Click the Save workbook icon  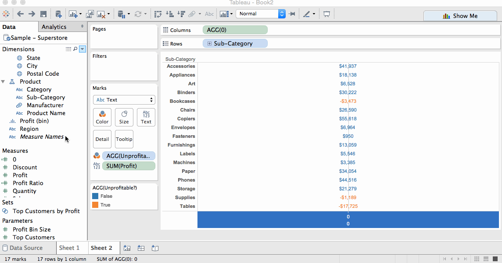(43, 14)
